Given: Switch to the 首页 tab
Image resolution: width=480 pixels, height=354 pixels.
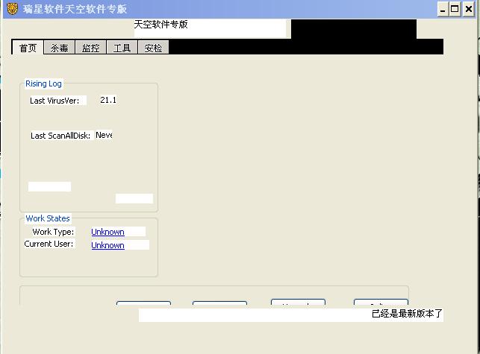Looking at the screenshot, I should coord(28,48).
